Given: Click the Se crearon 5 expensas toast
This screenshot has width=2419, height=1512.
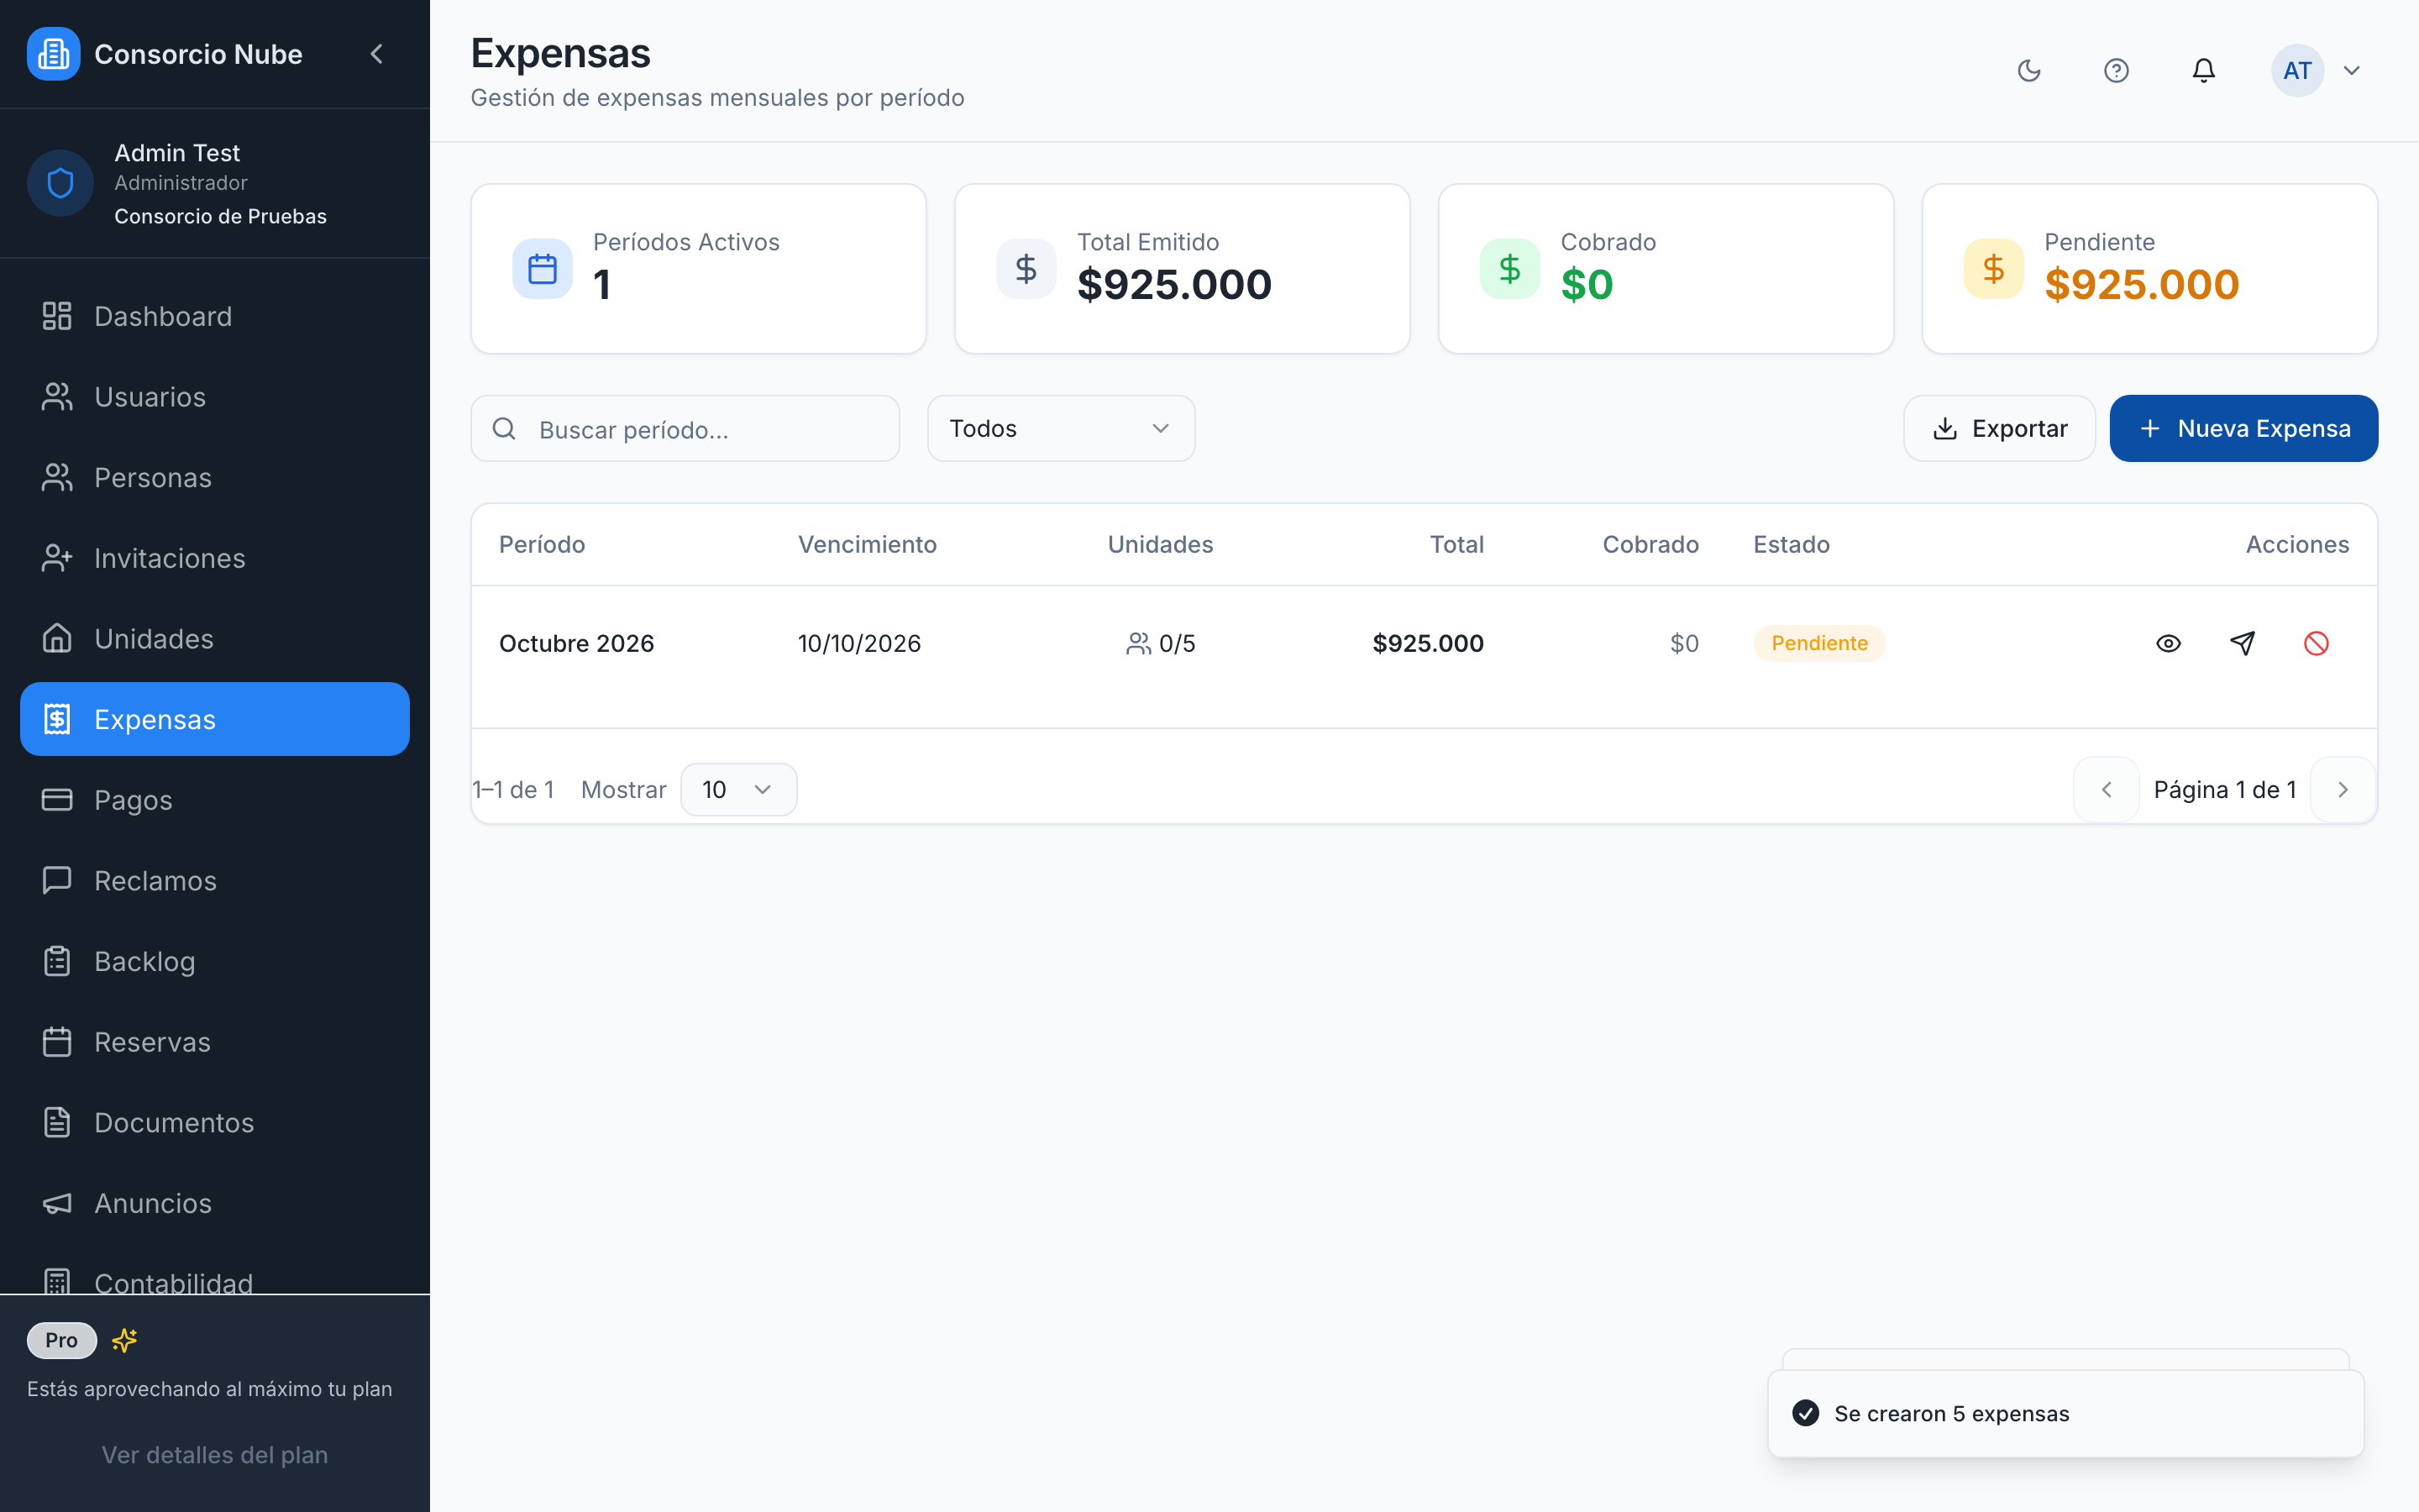Looking at the screenshot, I should pos(2065,1414).
